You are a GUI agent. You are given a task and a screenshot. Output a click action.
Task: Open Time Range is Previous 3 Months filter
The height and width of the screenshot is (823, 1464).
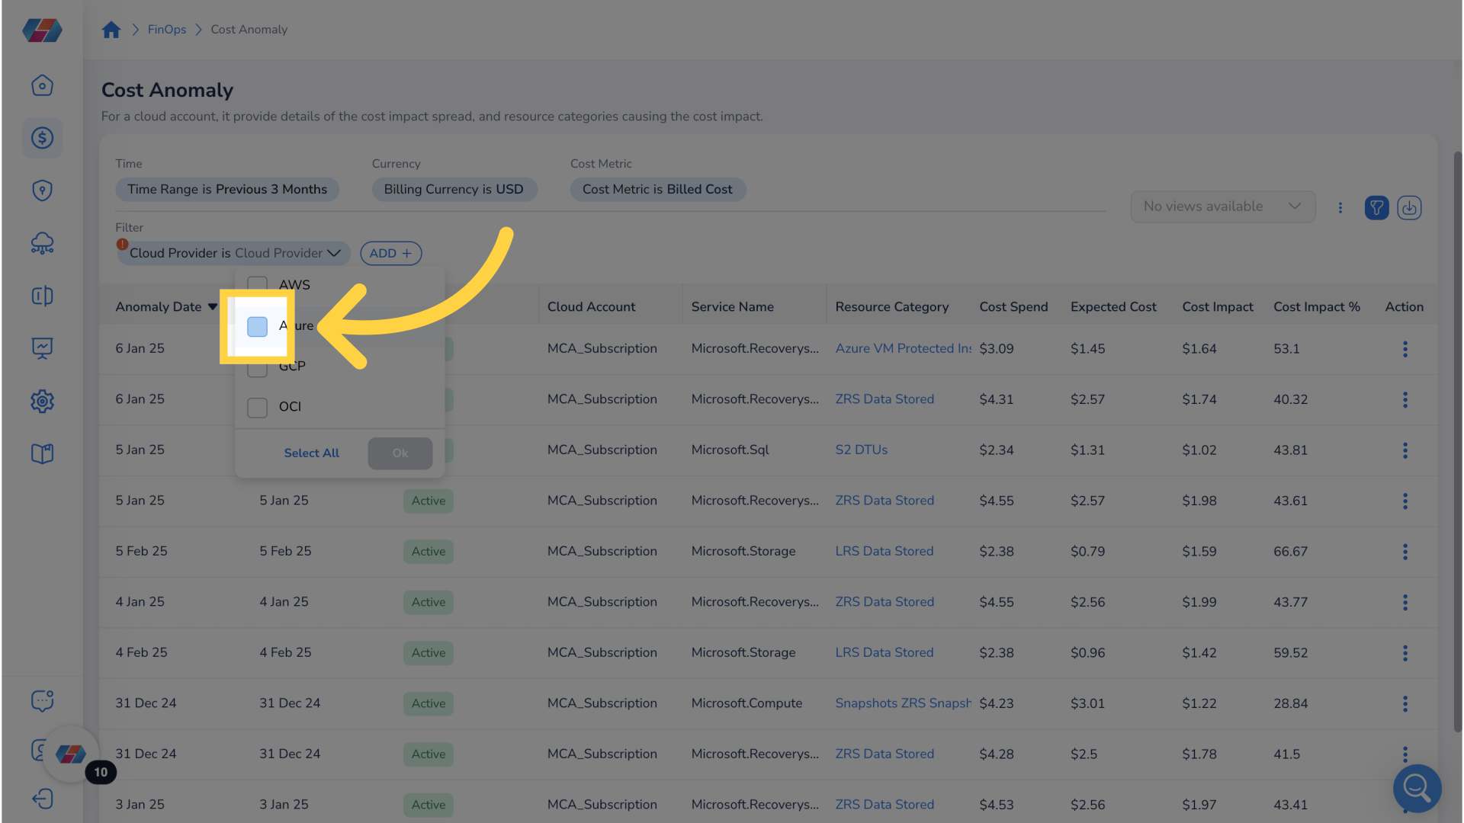[x=227, y=189]
